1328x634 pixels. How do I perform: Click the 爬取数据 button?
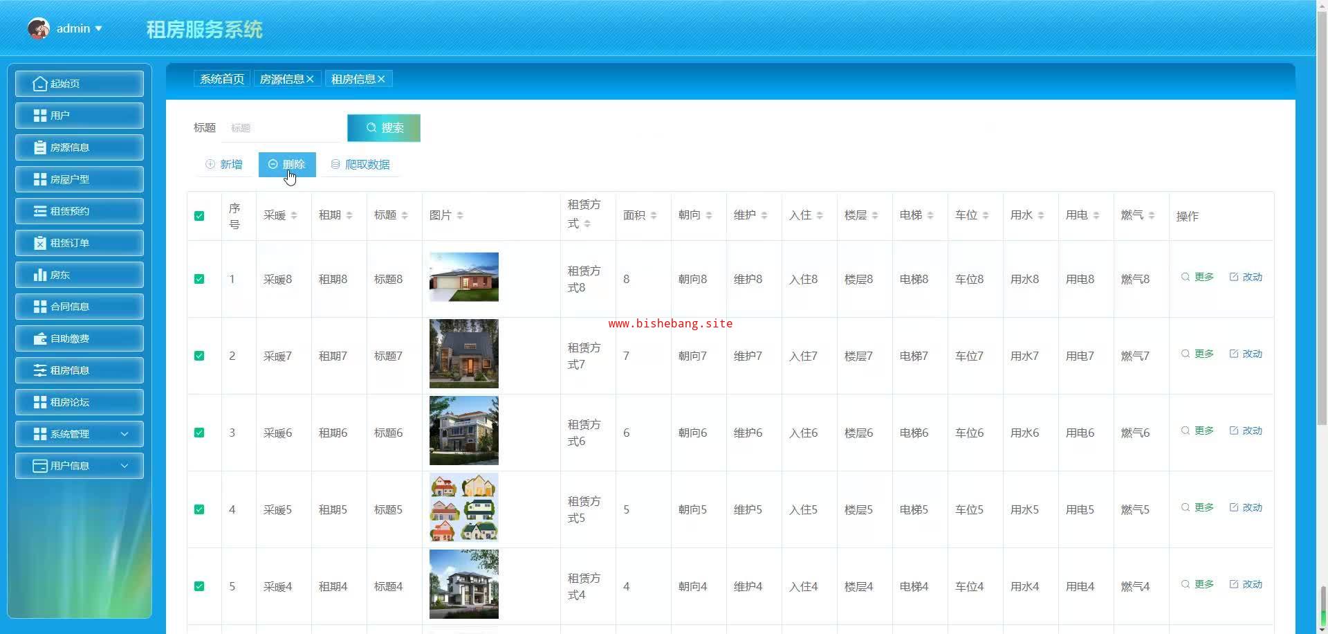pos(360,165)
